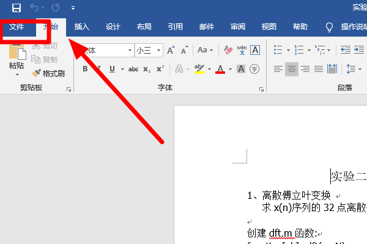Open the font color dropdown arrow
The width and height of the screenshot is (367, 244).
click(x=231, y=69)
